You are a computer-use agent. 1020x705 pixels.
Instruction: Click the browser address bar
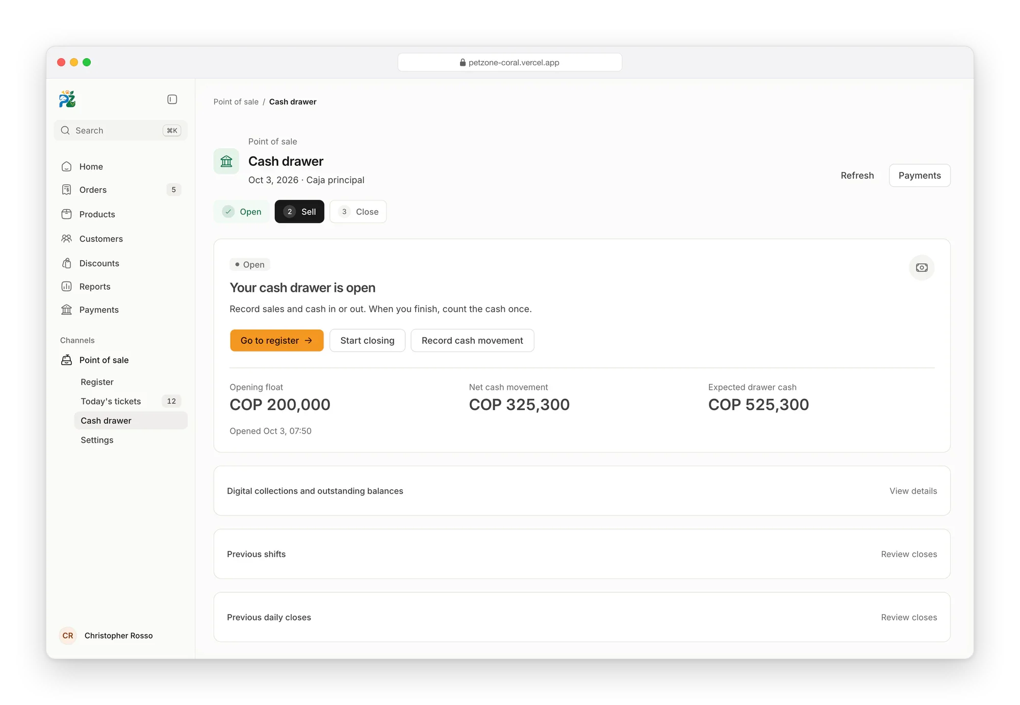[x=509, y=62]
